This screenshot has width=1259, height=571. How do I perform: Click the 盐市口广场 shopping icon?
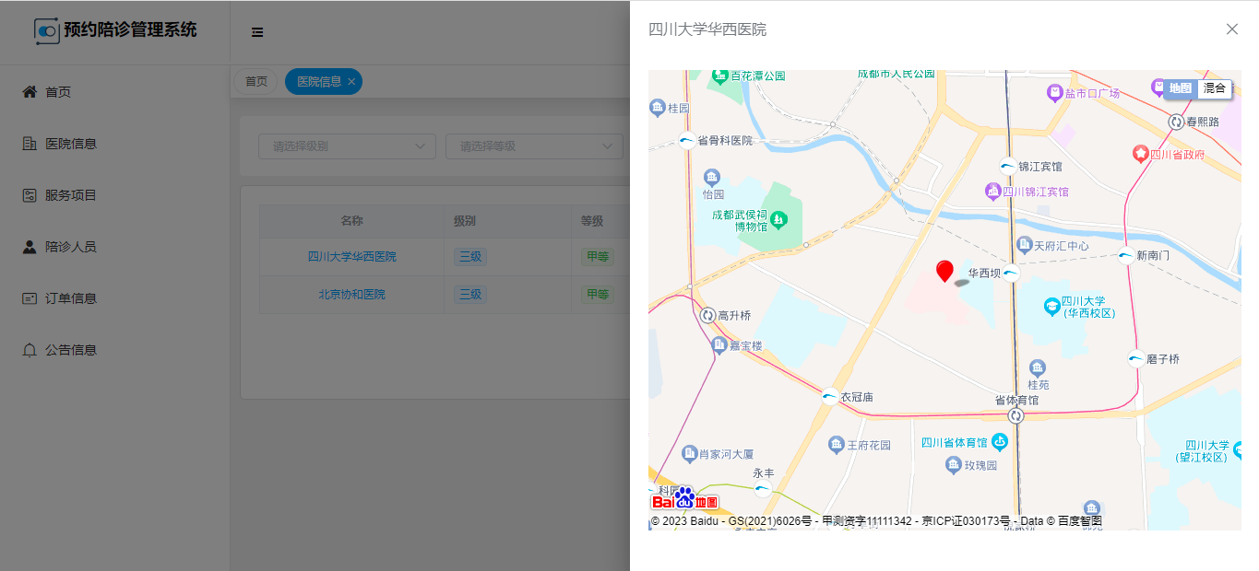click(x=1054, y=93)
